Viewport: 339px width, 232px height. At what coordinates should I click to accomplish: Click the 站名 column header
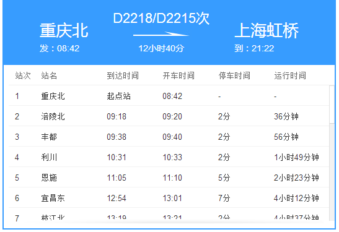pos(49,75)
